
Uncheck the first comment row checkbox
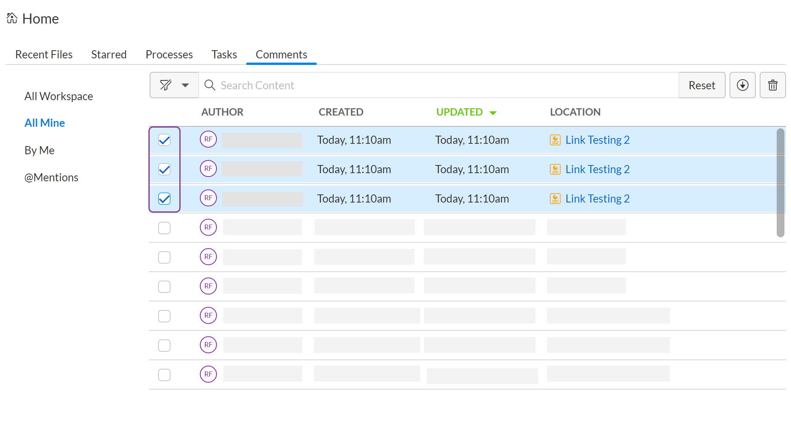click(x=164, y=140)
